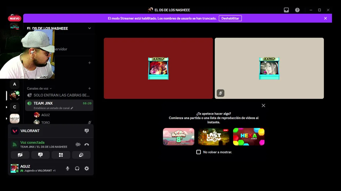The width and height of the screenshot is (341, 191).
Task: Expand the EL DS DE LOS NASHEEE server menu
Action: pos(90,28)
